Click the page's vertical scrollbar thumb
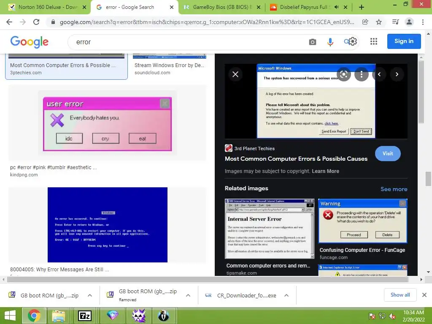This screenshot has width=432, height=324. coord(428,178)
